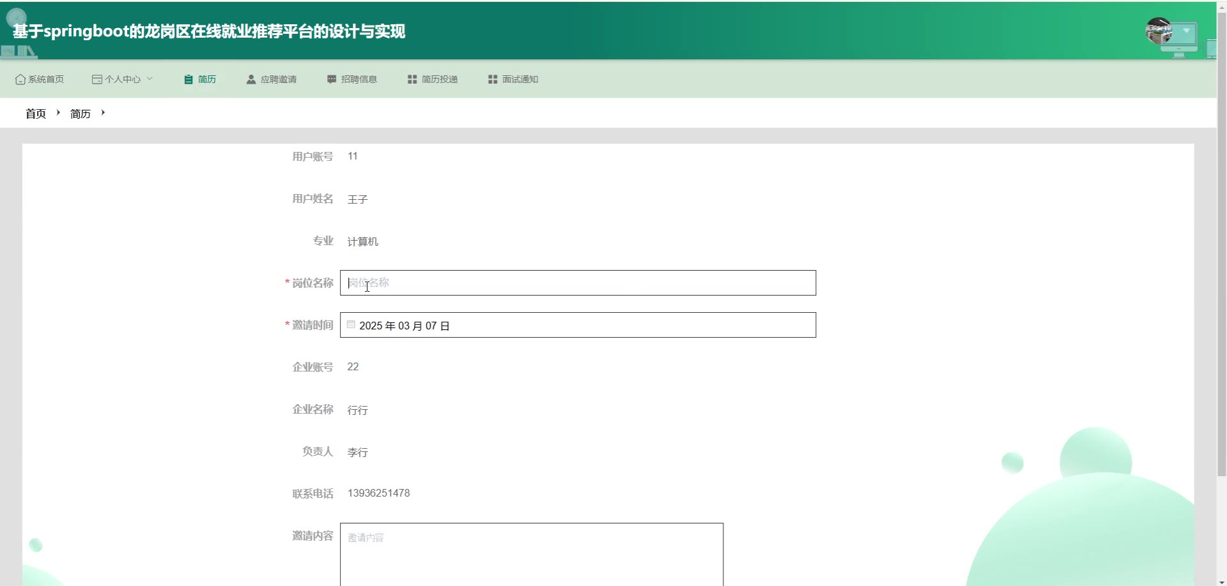1227x586 pixels.
Task: Click the chat bubble icon for 招聘信息
Action: [332, 79]
